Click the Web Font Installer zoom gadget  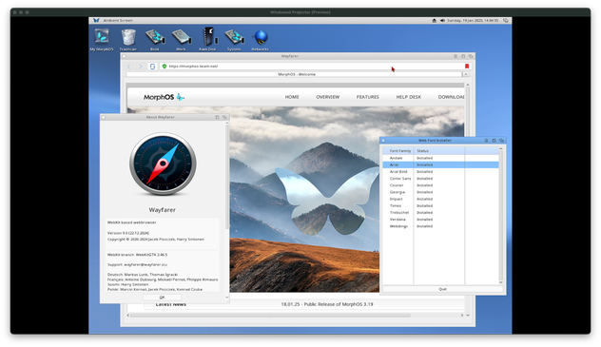click(494, 141)
